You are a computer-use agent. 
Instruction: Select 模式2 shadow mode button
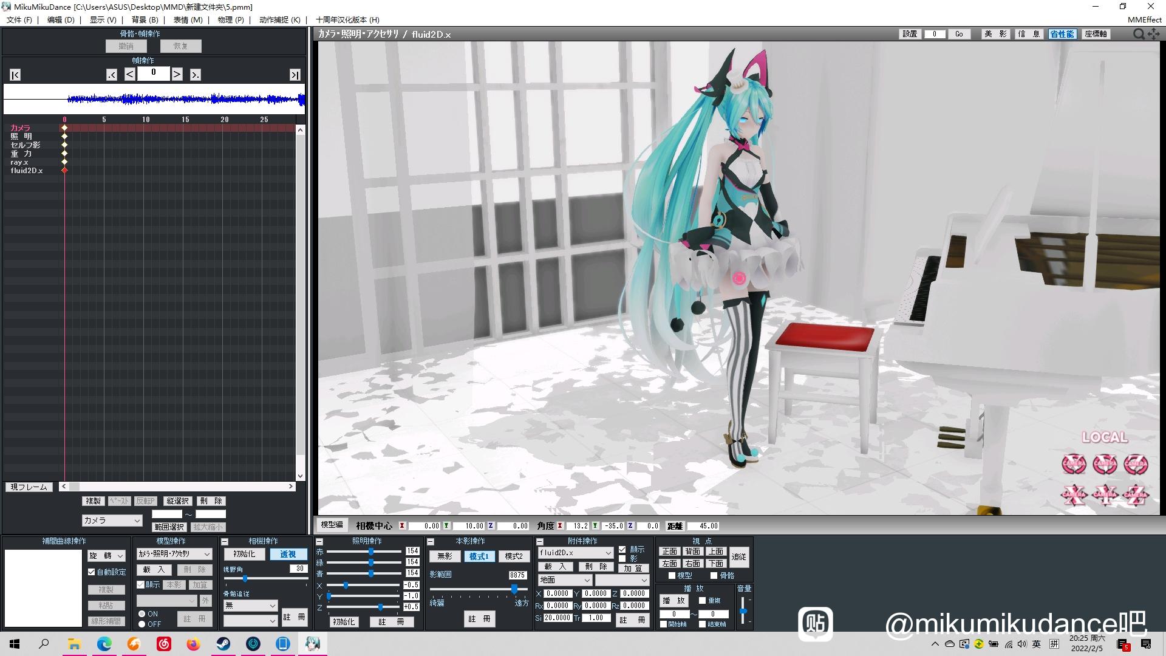coord(514,556)
